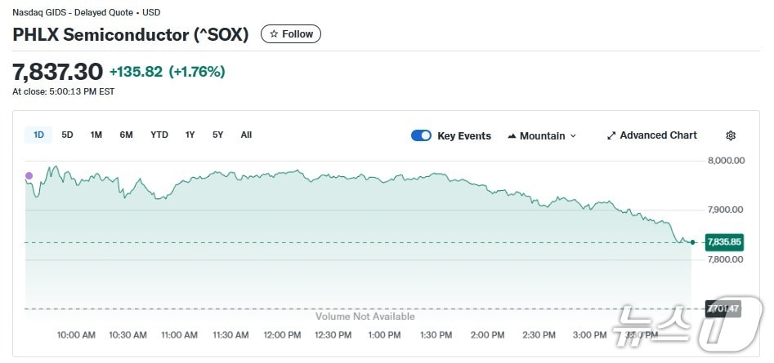Image resolution: width=774 pixels, height=363 pixels.
Task: Open chart settings gear icon
Action: (x=731, y=135)
